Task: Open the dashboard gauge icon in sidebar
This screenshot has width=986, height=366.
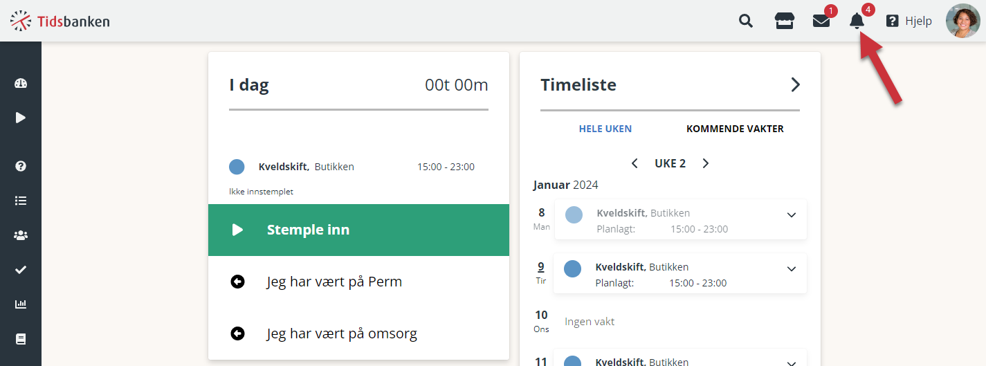Action: point(21,84)
